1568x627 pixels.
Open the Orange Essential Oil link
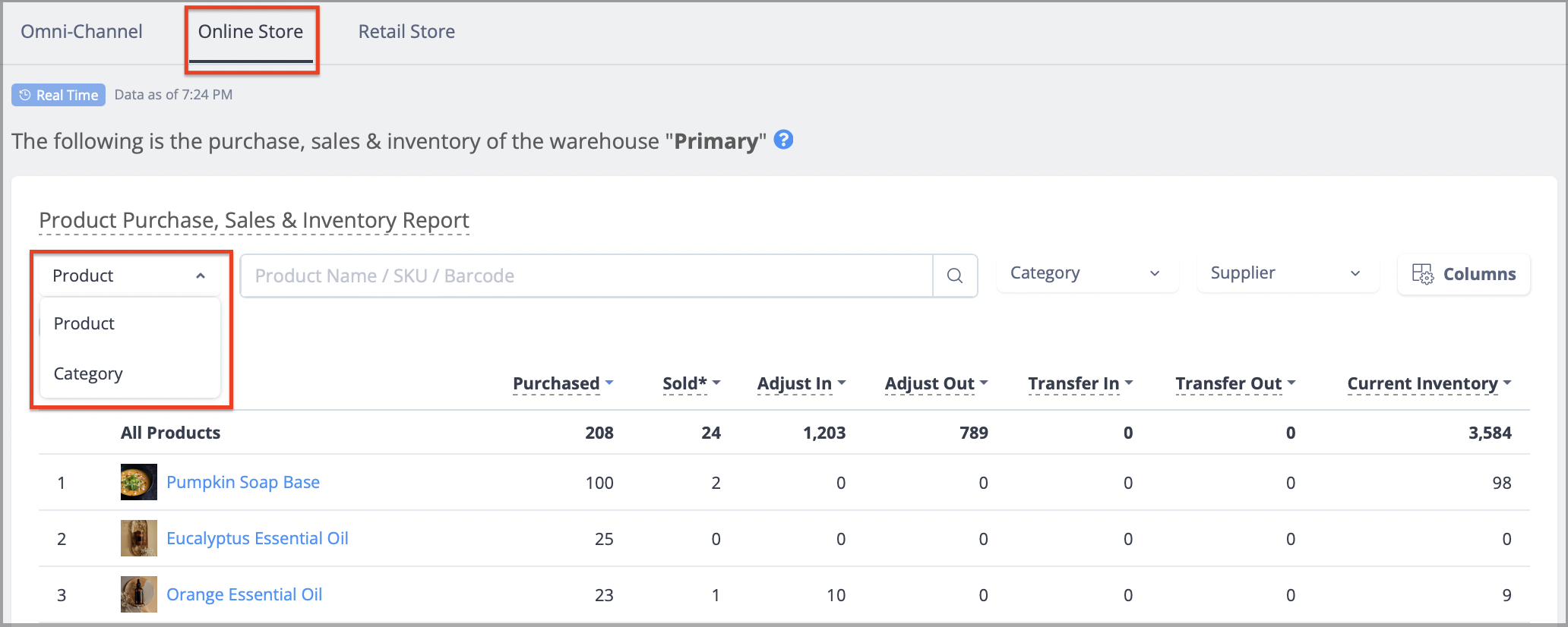245,594
